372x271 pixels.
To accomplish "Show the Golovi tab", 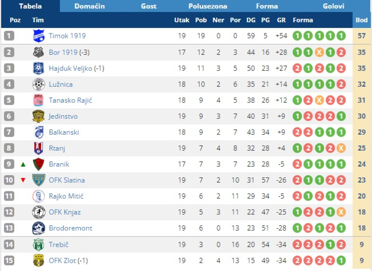I will click(333, 6).
